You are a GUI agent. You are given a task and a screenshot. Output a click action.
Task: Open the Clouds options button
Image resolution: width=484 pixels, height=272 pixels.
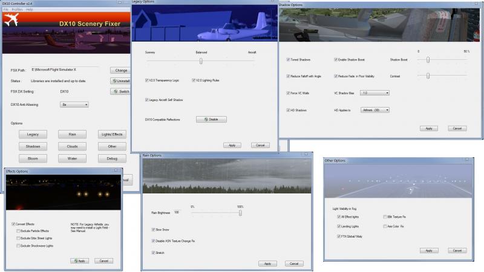coord(72,146)
